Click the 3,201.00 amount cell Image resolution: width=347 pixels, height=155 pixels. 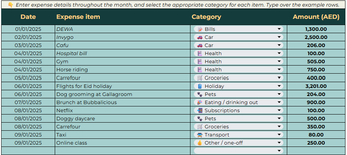(x=316, y=86)
